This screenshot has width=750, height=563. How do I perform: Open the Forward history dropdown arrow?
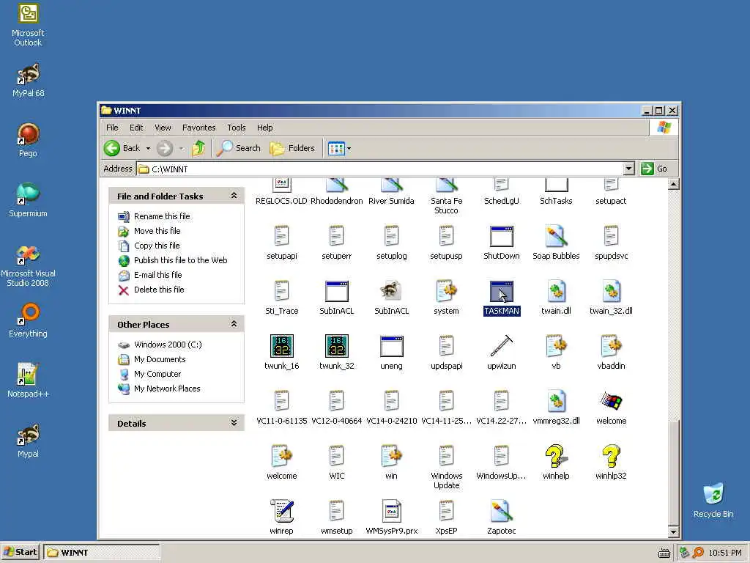click(x=182, y=148)
